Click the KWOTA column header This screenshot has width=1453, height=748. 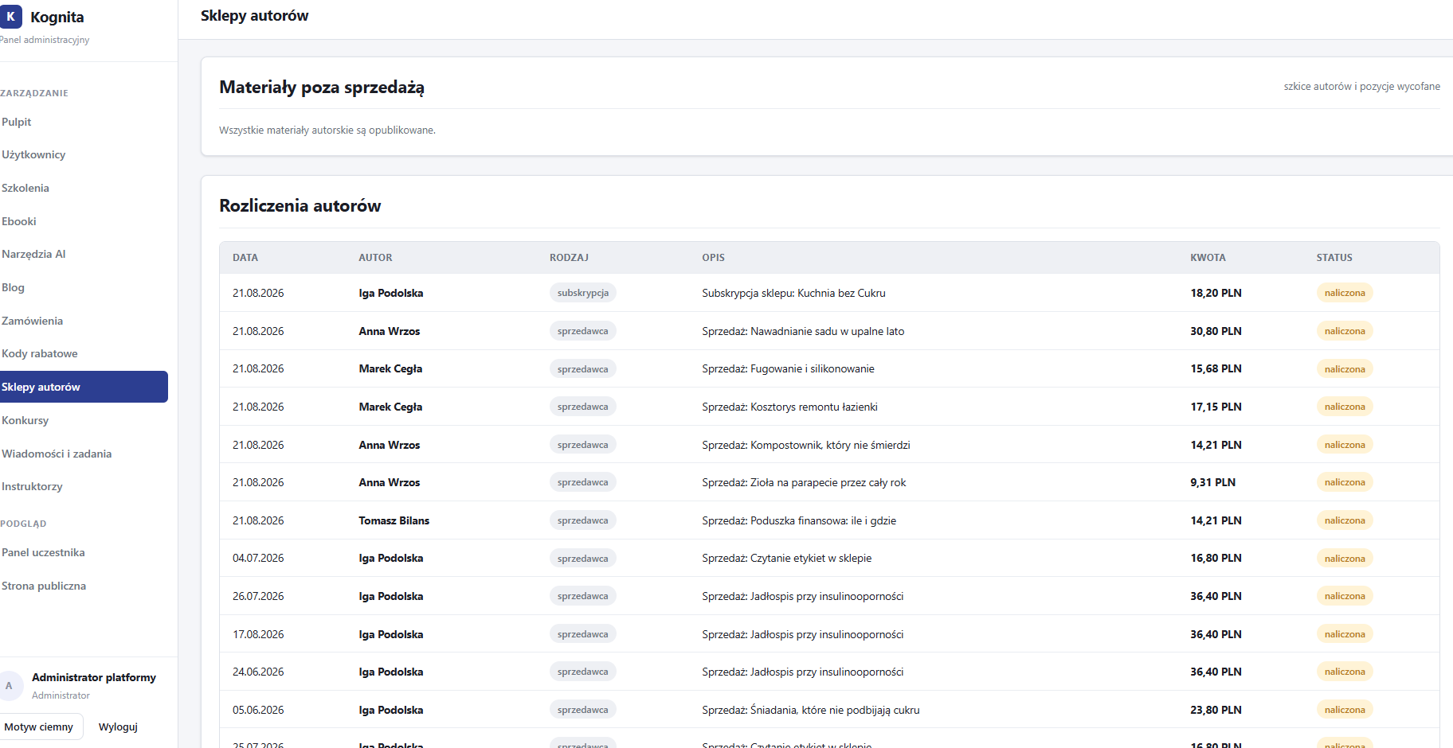[1208, 258]
